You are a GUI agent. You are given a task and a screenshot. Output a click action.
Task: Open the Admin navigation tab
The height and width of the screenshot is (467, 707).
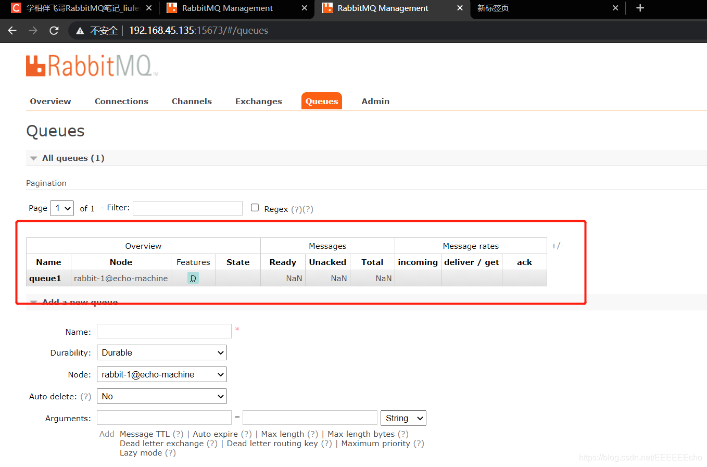(375, 101)
